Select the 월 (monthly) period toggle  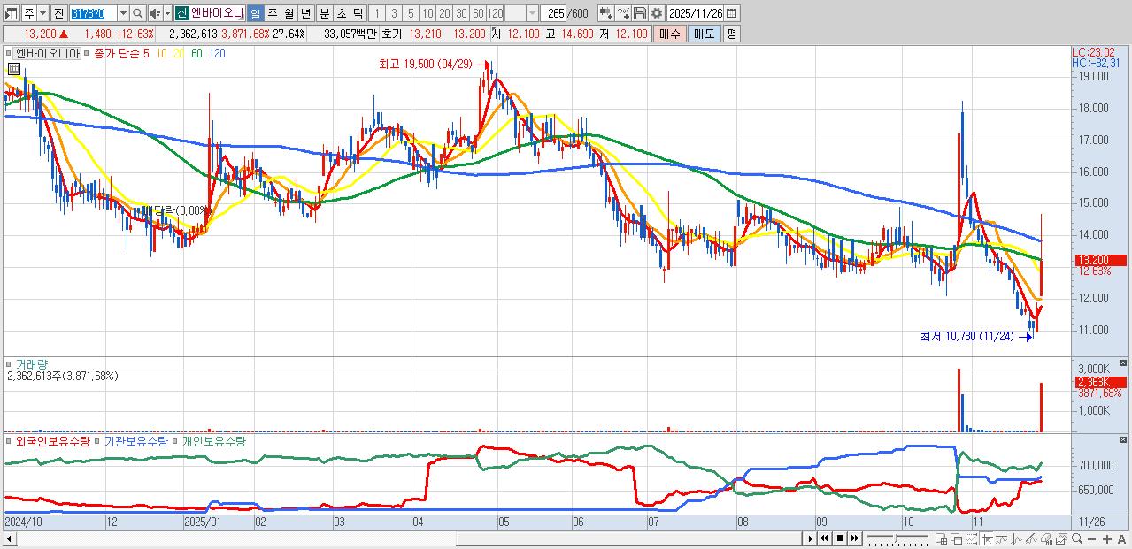[289, 13]
